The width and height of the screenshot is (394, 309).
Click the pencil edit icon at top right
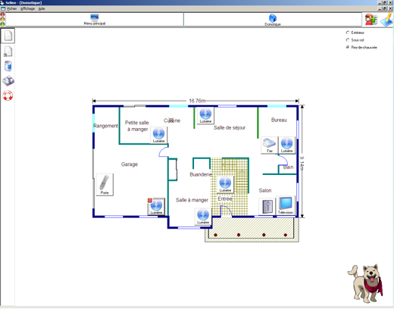click(x=386, y=20)
